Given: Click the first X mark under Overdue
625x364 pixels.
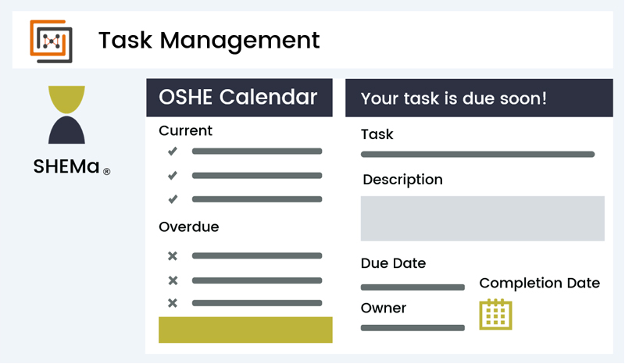Looking at the screenshot, I should tap(173, 256).
